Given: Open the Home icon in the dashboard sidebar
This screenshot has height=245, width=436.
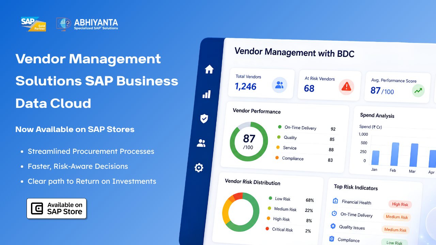Looking at the screenshot, I should pyautogui.click(x=209, y=69).
